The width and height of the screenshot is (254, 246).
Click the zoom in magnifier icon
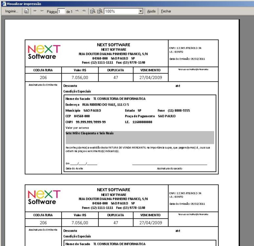[100, 11]
